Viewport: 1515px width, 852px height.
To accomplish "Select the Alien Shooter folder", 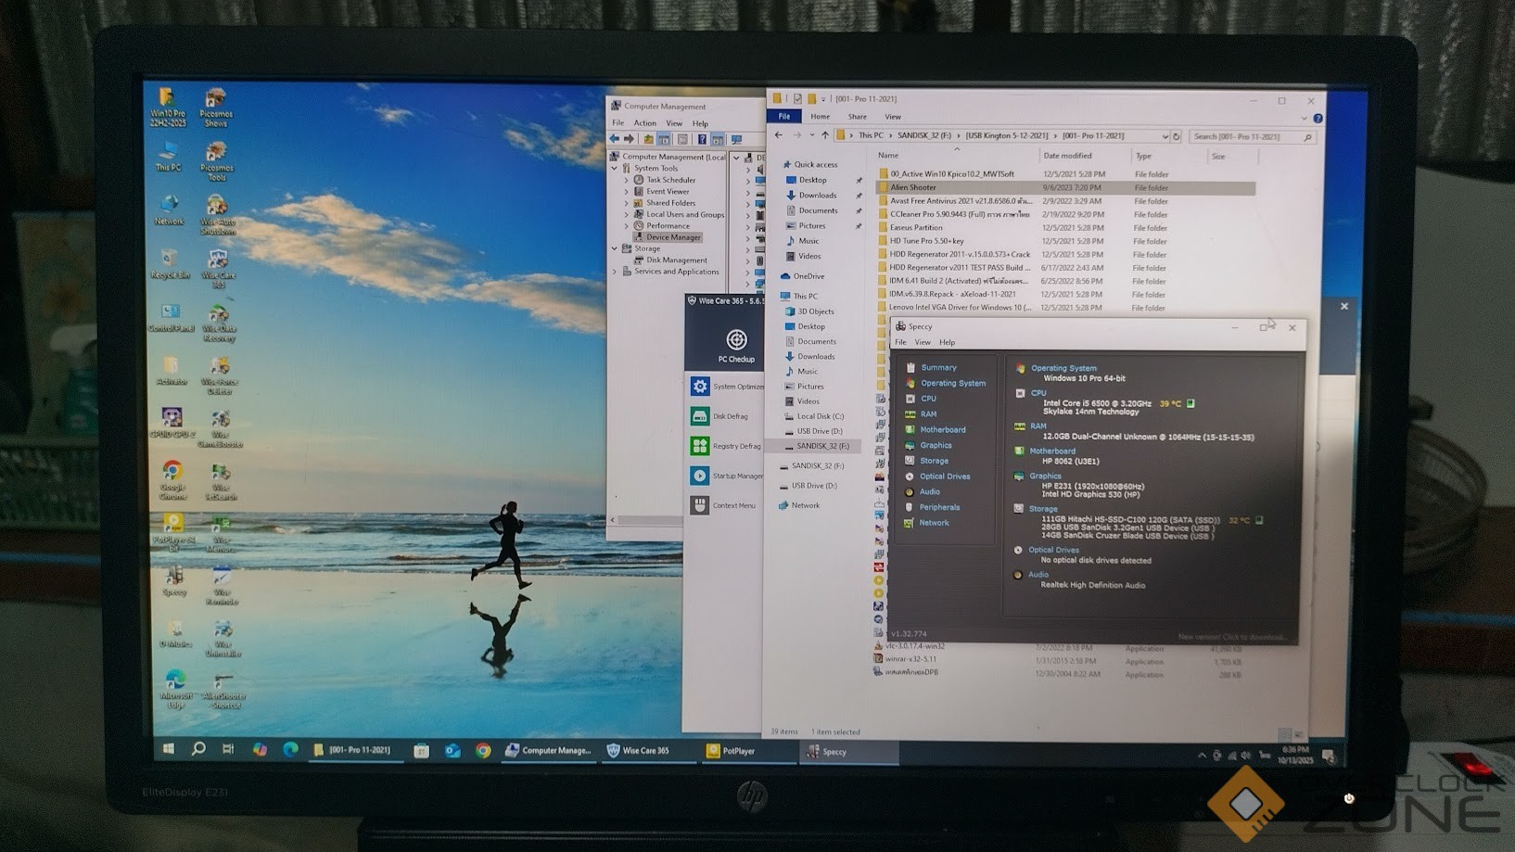I will tap(913, 187).
